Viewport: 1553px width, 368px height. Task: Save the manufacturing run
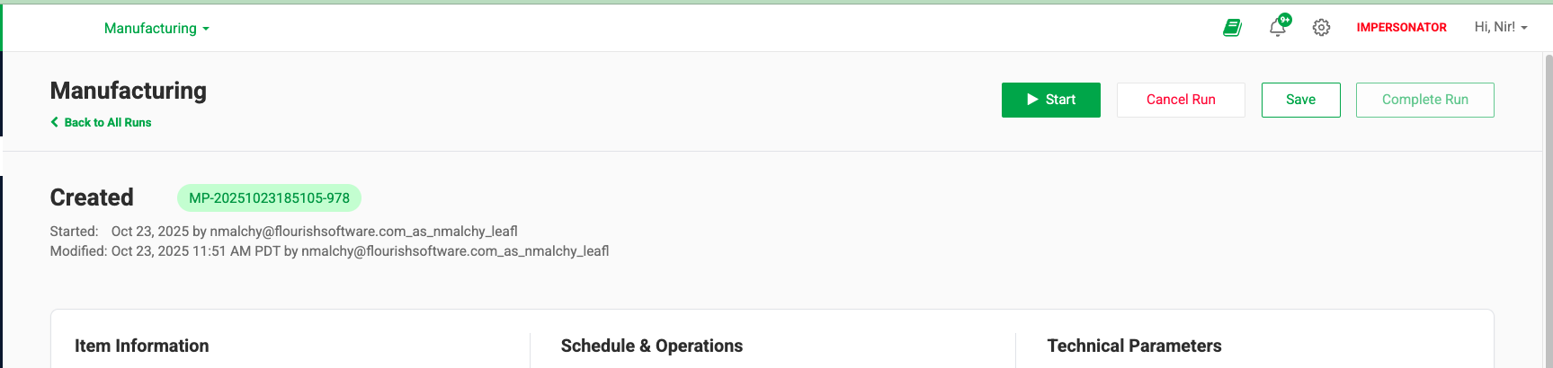coord(1300,100)
